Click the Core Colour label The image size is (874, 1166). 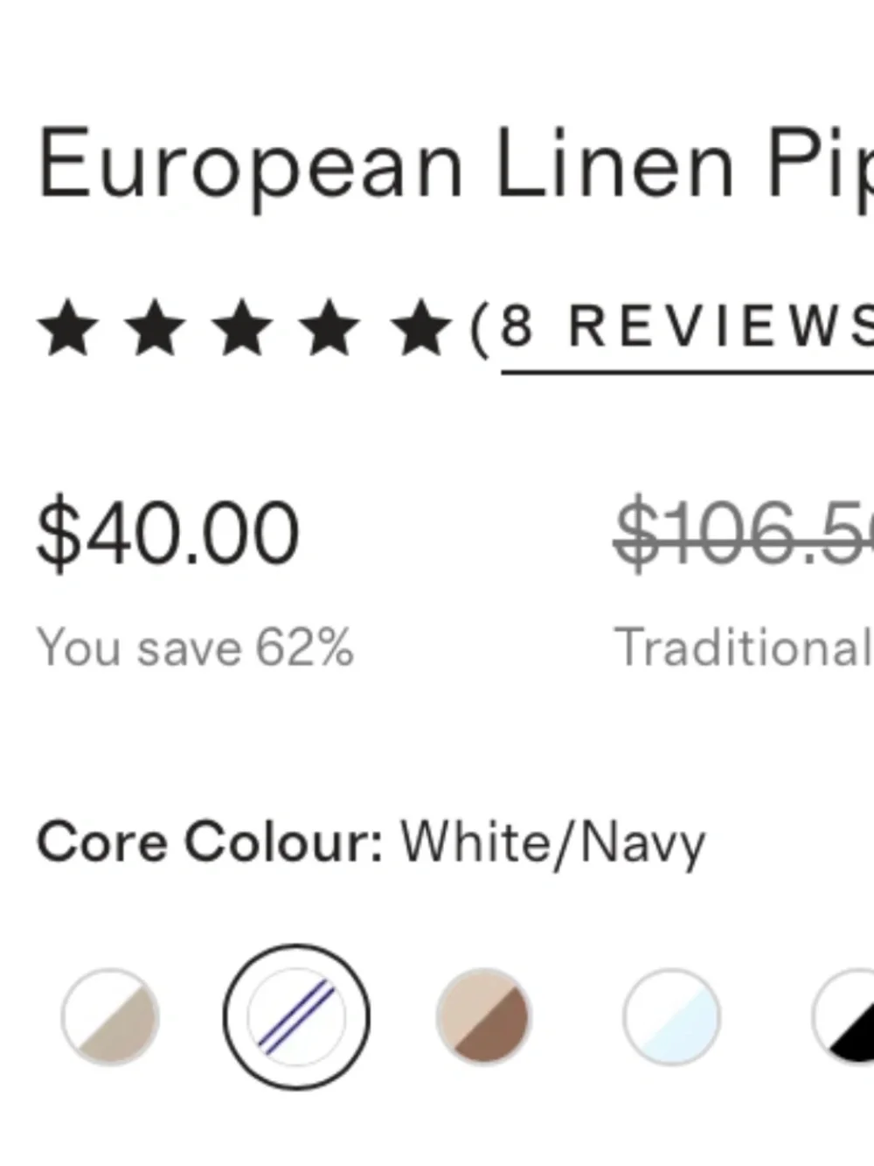click(x=210, y=842)
